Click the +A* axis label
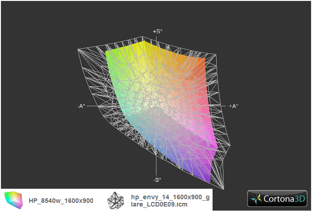Viewport: 312px width, 212px height. point(234,106)
